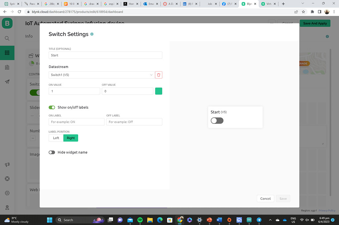The width and height of the screenshot is (339, 225).
Task: Click the info icon beside Switch Settings
Action: pos(92,34)
